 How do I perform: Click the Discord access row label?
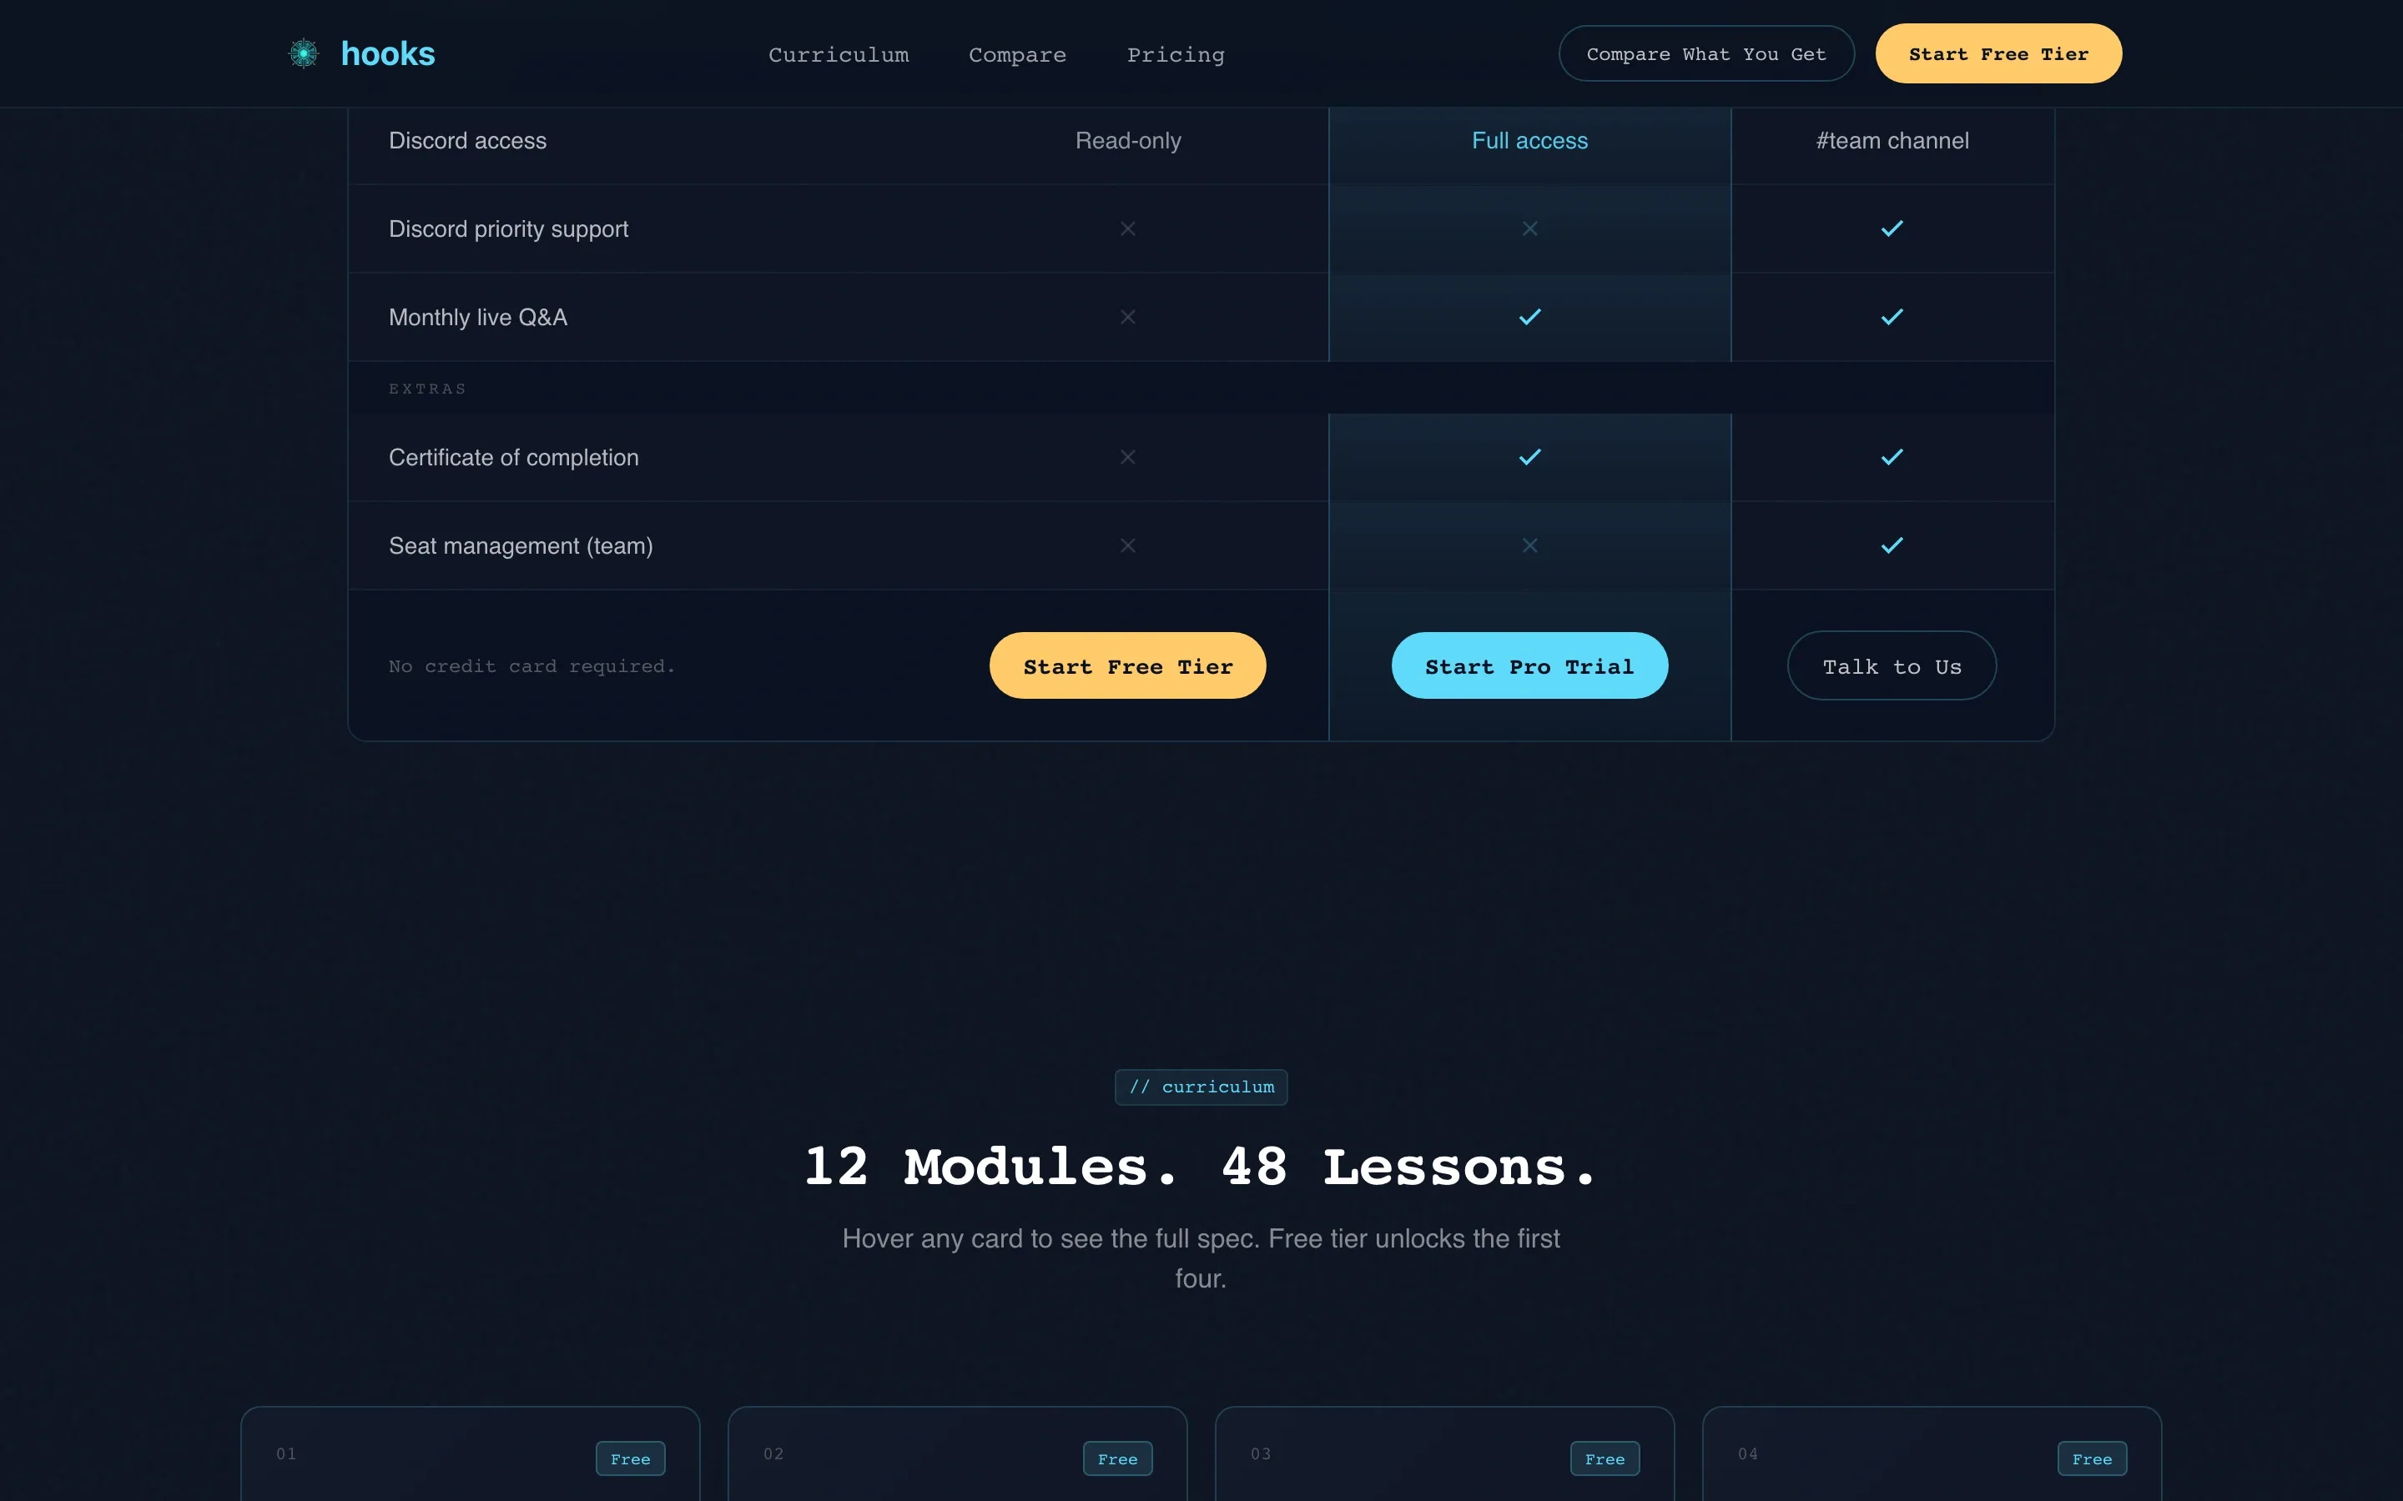point(468,141)
